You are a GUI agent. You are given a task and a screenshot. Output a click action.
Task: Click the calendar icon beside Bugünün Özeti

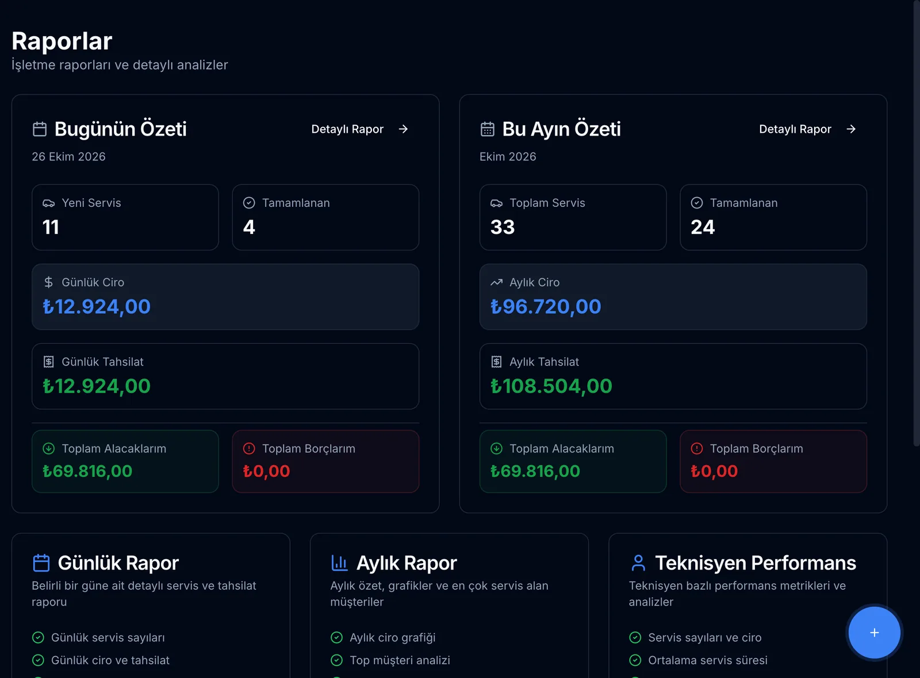pyautogui.click(x=40, y=129)
